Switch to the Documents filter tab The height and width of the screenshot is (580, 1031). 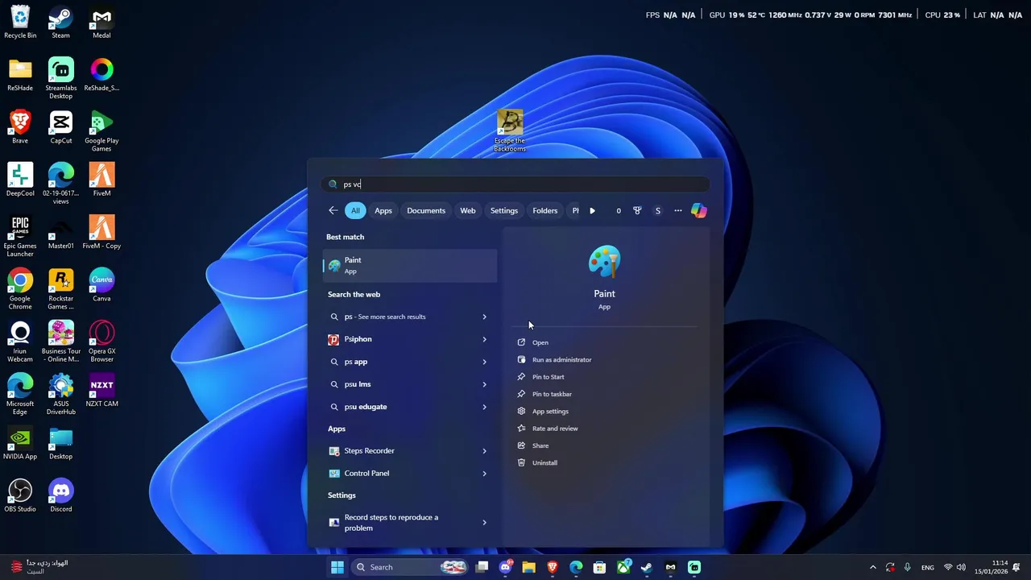426,210
